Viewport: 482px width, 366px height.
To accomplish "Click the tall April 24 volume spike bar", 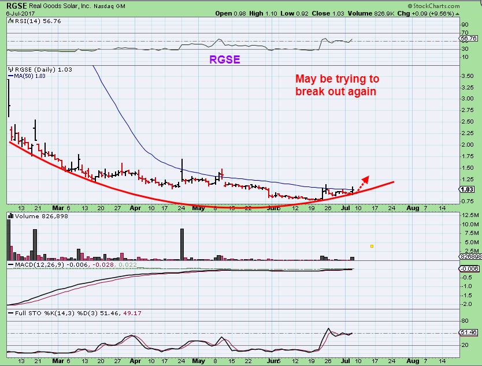I will click(182, 244).
